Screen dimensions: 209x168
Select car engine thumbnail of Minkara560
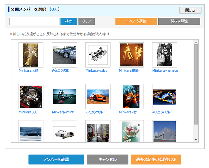tap(31, 96)
